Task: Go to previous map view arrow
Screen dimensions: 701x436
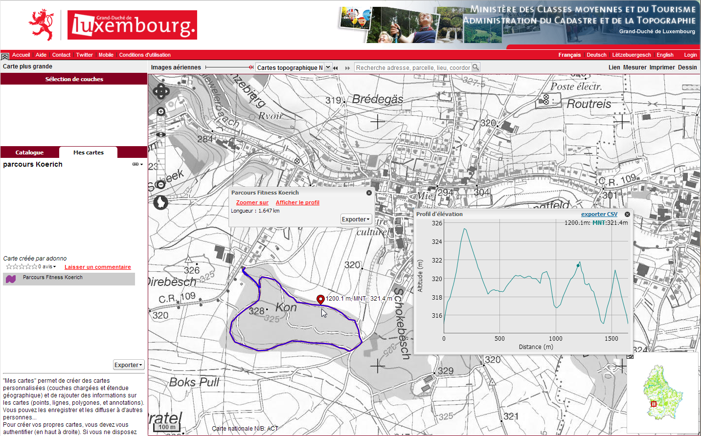Action: click(336, 68)
